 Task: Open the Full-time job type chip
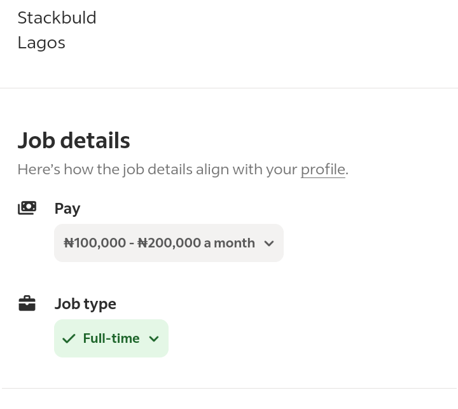click(111, 338)
